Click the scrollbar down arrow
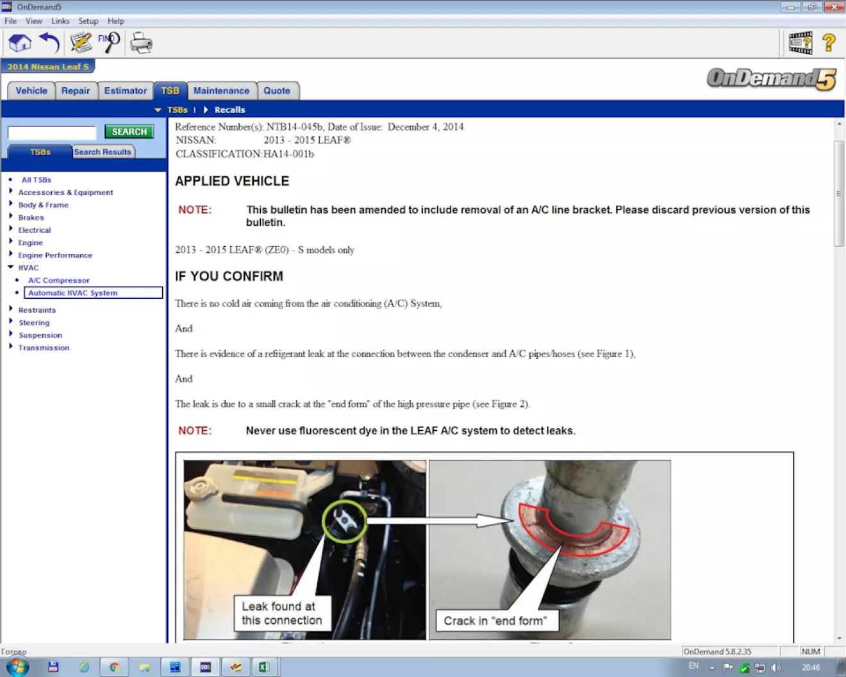The image size is (846, 677). [839, 639]
